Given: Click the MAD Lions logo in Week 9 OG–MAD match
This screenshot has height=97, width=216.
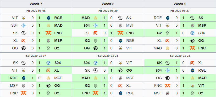Looking at the screenshot, I should [x=192, y=78].
